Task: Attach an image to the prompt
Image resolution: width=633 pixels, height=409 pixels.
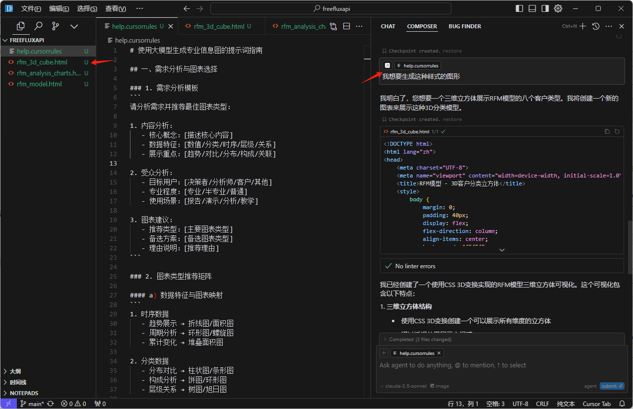Action: click(440, 386)
